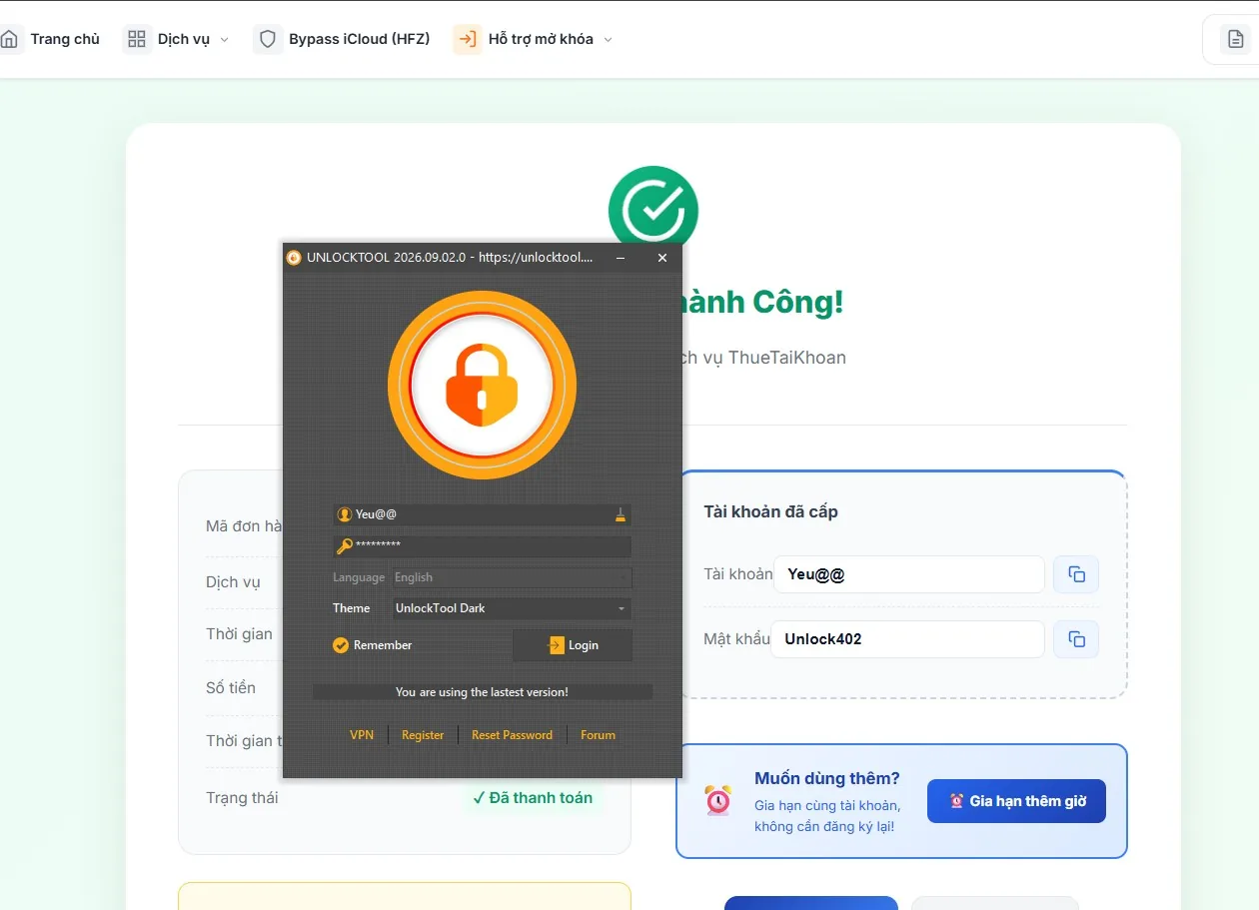Minimize the UnlockTool window
The height and width of the screenshot is (910, 1259).
621,258
